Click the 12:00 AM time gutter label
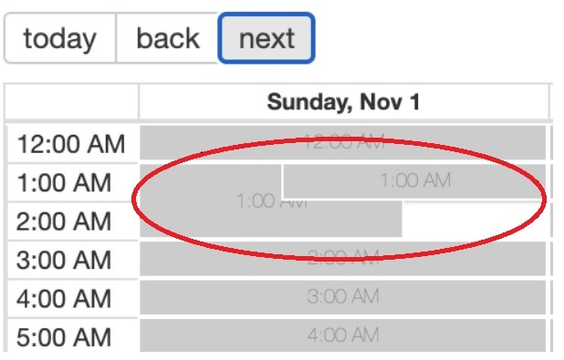Image resolution: width=564 pixels, height=360 pixels. pos(71,144)
